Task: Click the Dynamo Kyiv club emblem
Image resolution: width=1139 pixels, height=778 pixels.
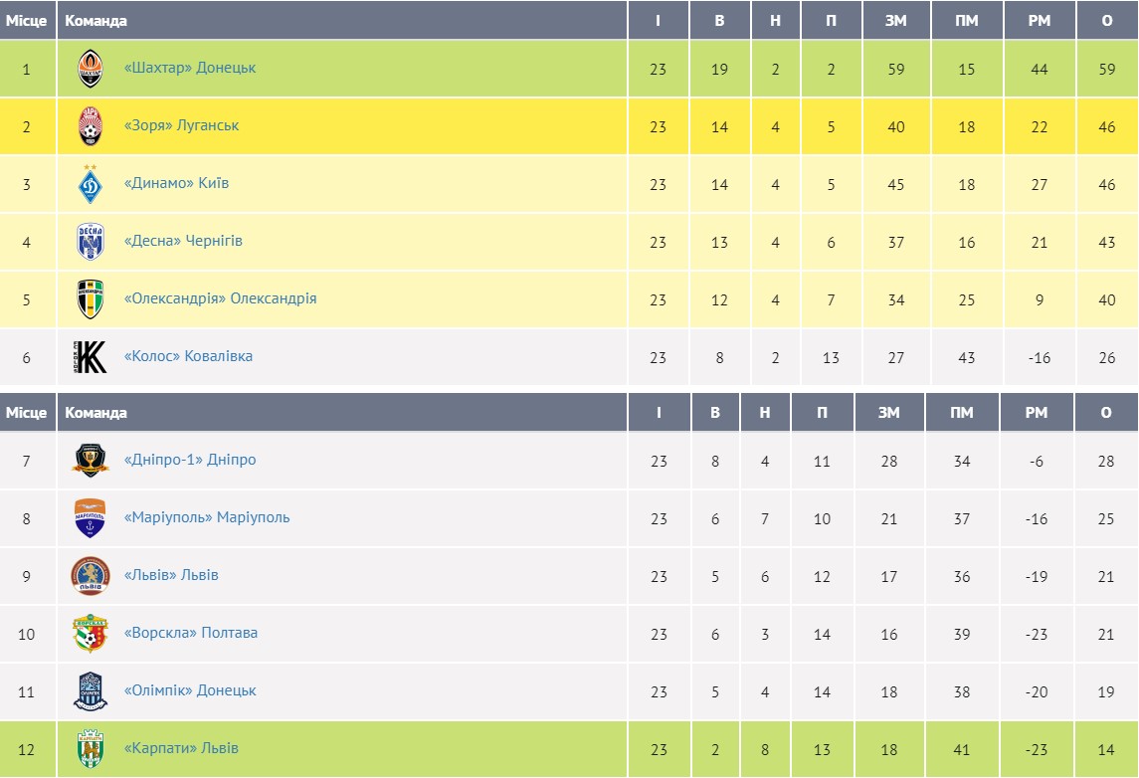Action: tap(90, 184)
